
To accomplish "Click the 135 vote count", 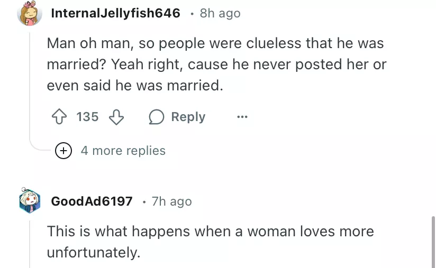I will pyautogui.click(x=87, y=117).
